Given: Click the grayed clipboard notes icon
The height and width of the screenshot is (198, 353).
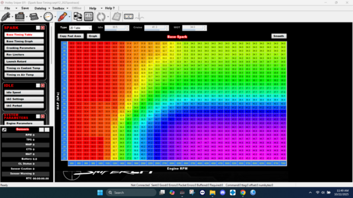Looking at the screenshot, I should [x=117, y=17].
